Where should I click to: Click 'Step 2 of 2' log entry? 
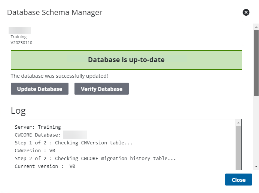(95, 159)
